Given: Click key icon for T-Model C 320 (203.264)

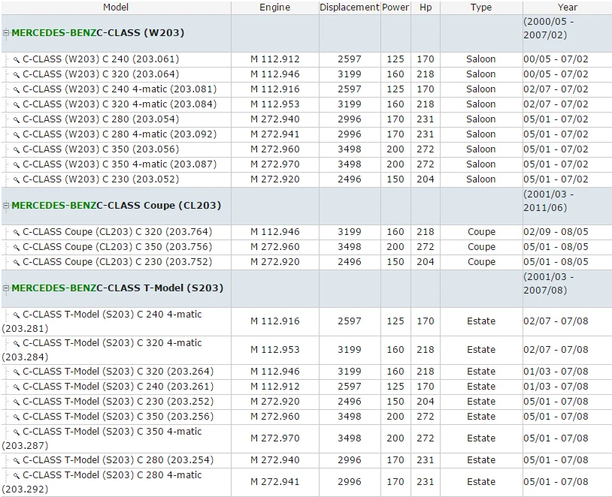Looking at the screenshot, I should 17,372.
